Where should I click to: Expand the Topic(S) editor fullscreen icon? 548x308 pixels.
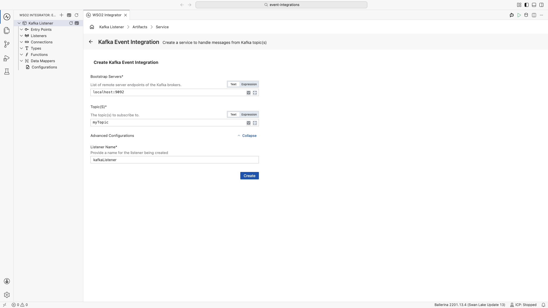(x=255, y=123)
